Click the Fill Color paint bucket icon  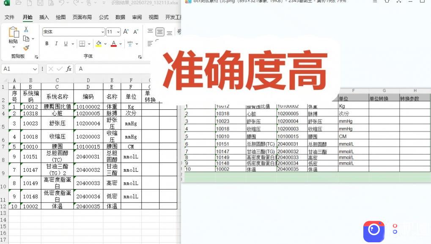click(x=99, y=43)
